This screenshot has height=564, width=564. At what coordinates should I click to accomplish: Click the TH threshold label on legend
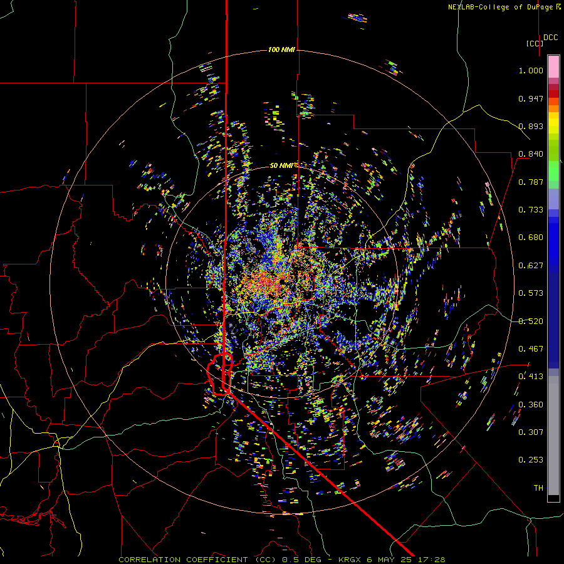coord(538,488)
